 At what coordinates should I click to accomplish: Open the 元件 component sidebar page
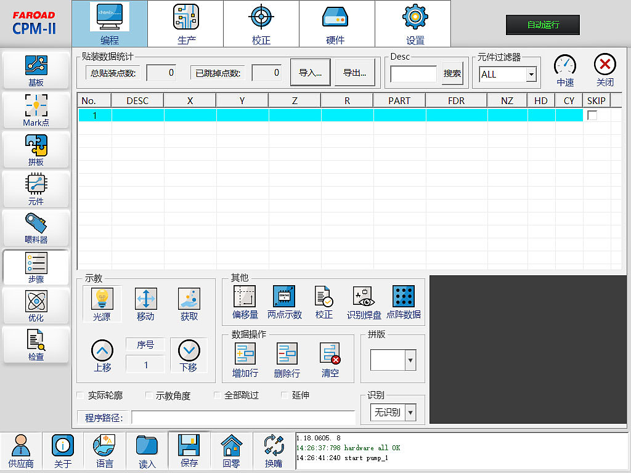(36, 188)
